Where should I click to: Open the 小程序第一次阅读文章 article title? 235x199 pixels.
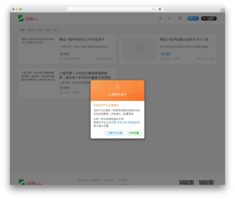(x=85, y=75)
